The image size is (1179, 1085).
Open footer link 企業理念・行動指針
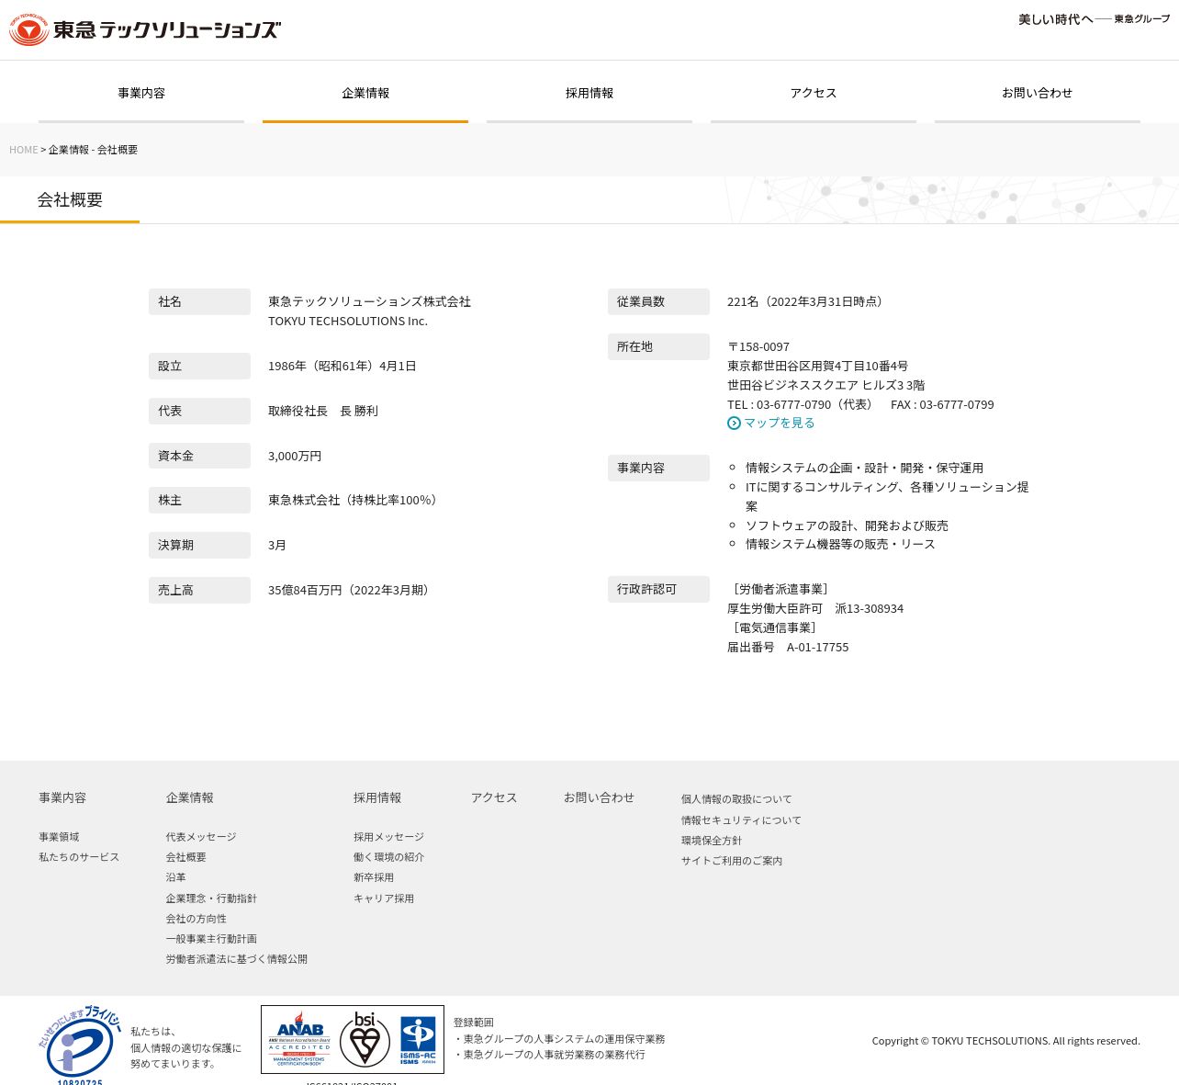coord(211,899)
